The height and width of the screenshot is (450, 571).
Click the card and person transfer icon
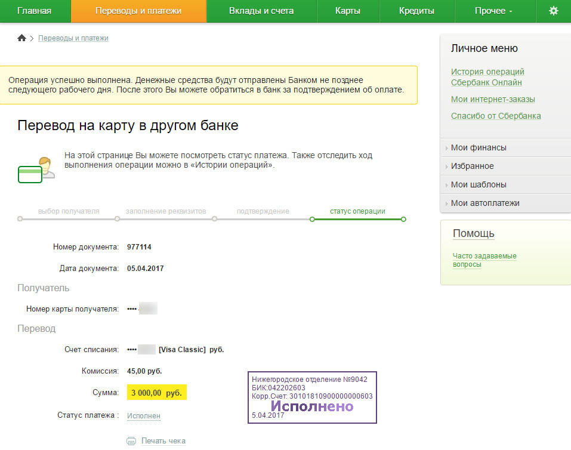click(x=36, y=169)
